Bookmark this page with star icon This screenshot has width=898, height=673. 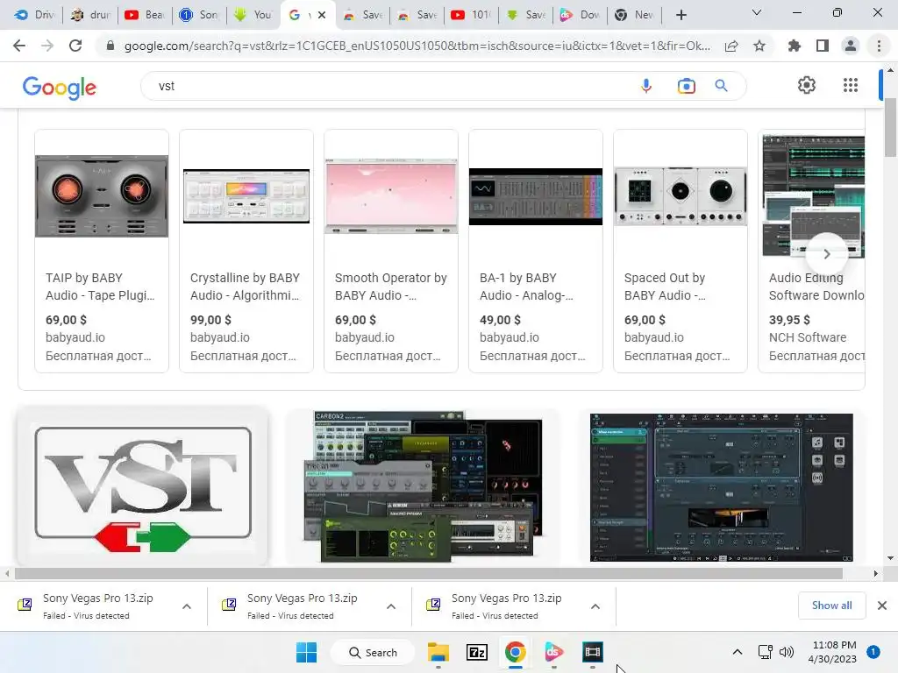click(x=759, y=46)
